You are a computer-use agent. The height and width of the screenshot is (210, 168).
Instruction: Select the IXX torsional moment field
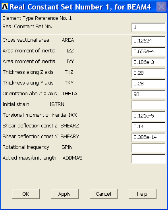pyautogui.click(x=149, y=116)
